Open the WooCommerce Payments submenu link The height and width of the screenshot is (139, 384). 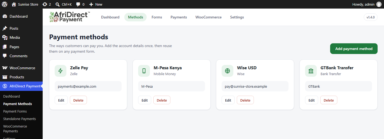pos(15,129)
